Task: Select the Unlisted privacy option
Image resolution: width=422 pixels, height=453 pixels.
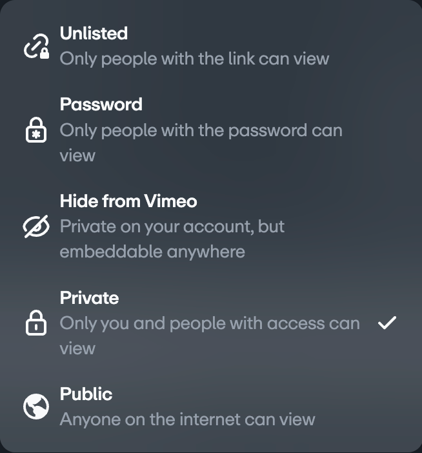Action: (94, 34)
